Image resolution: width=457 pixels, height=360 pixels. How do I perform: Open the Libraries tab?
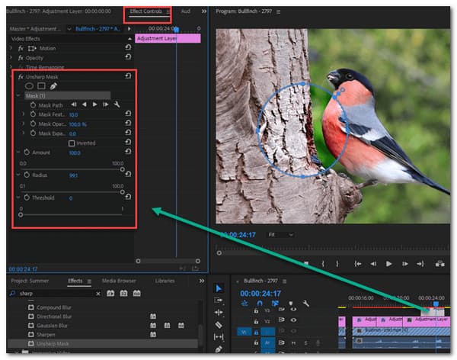tap(165, 281)
